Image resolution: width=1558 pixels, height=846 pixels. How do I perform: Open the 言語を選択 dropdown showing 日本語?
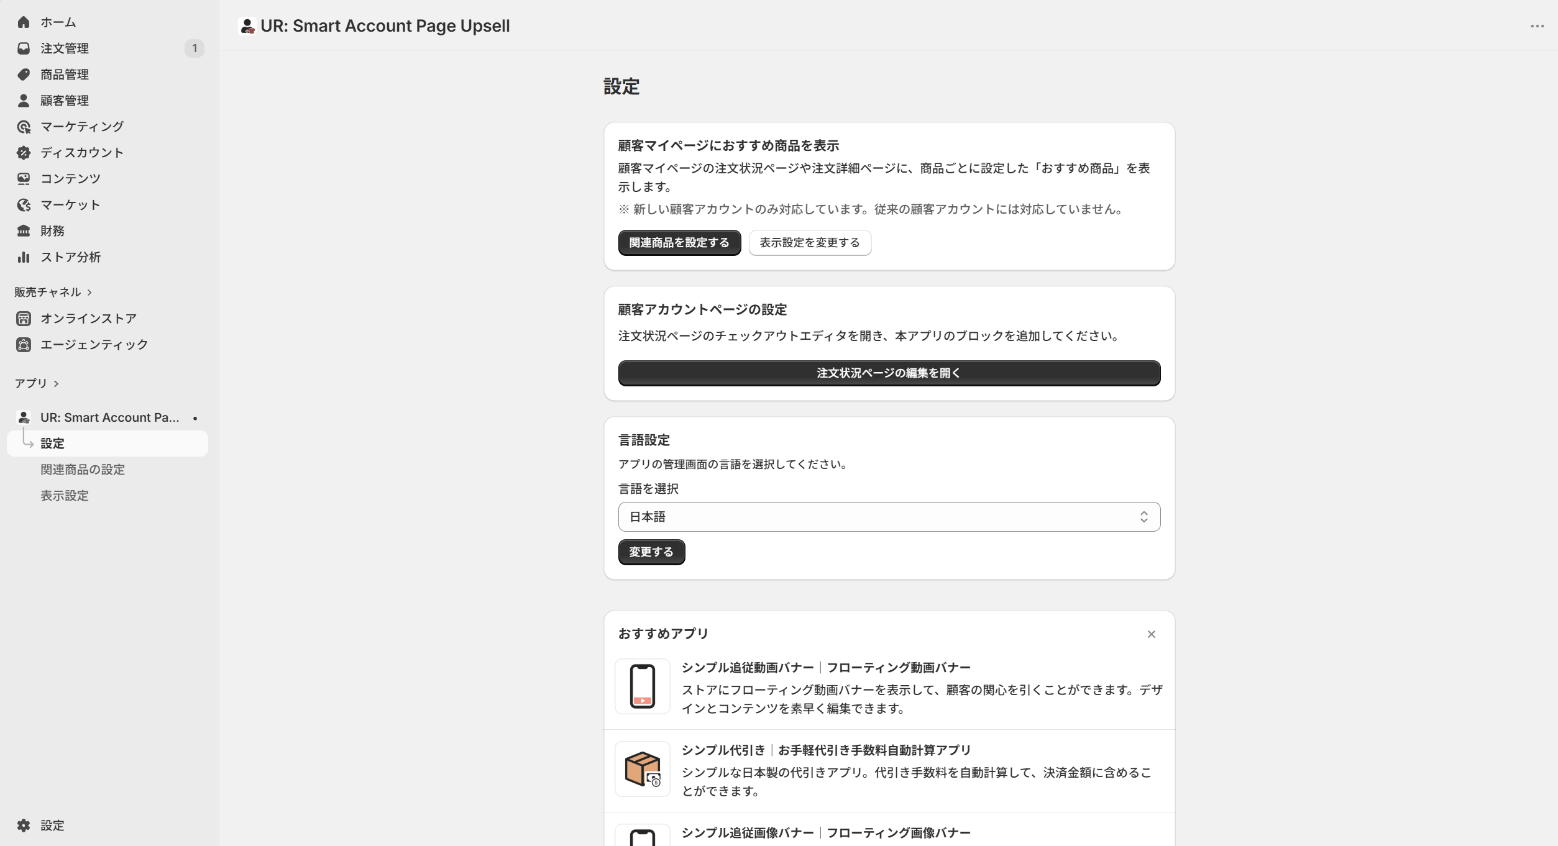(x=889, y=517)
